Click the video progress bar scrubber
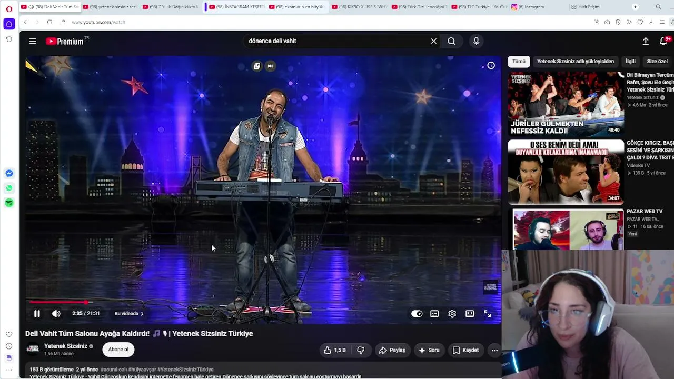Screen dimensions: 674x379 (x=86, y=302)
